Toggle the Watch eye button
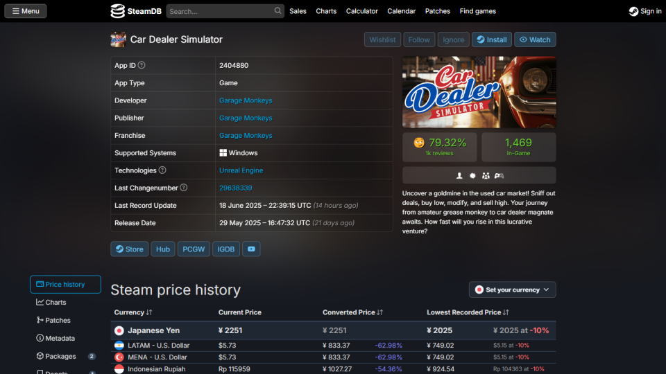The height and width of the screenshot is (374, 666). point(535,39)
